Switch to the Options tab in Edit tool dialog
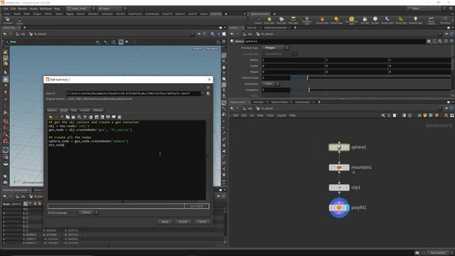 pyautogui.click(x=52, y=110)
